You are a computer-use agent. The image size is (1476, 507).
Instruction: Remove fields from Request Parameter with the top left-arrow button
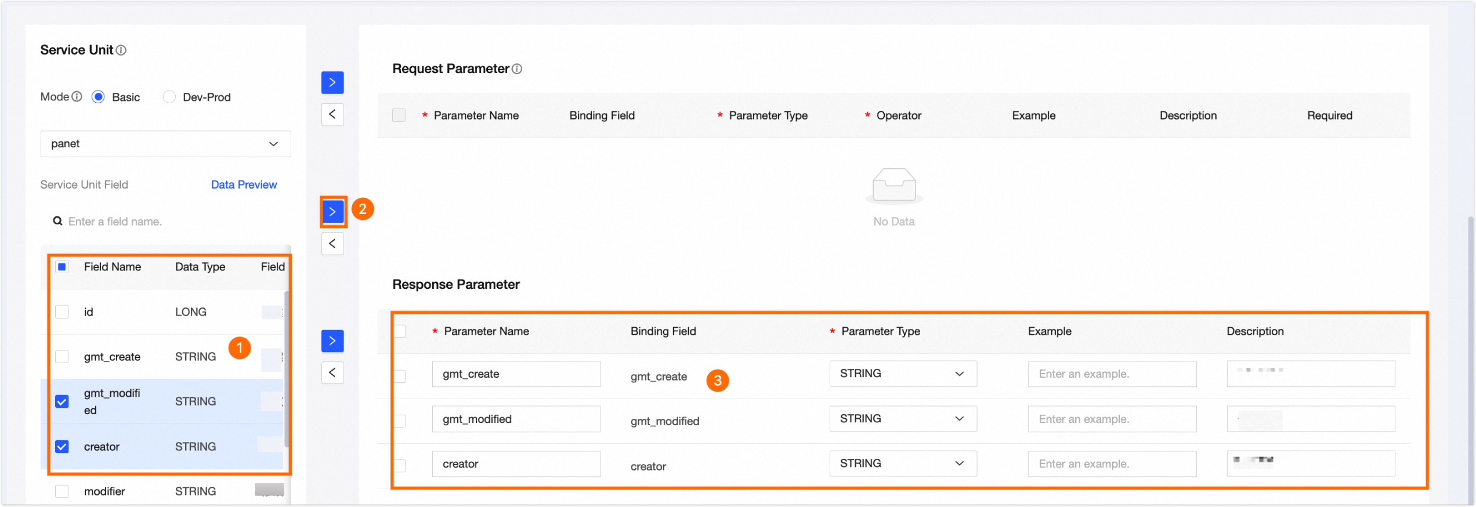[x=332, y=114]
